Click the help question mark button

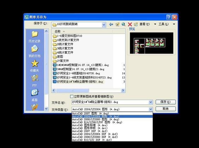[x=169, y=17]
